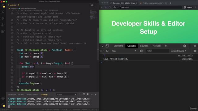Viewport: 198px width, 111px height.
Task: Show the console sidebar
Action: (x=102, y=51)
